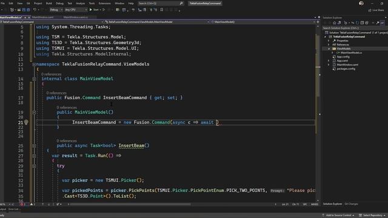388x218 pixels.
Task: Toggle Solution Explorer Preview Selected Items icon
Action: [x=383, y=23]
